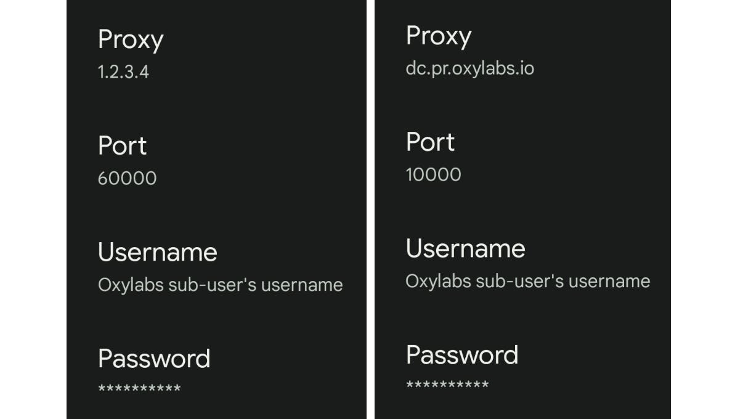Viewport: 743px width, 419px height.
Task: Tap right panel's Oxylabs sub-user's username text
Action: [x=527, y=282]
